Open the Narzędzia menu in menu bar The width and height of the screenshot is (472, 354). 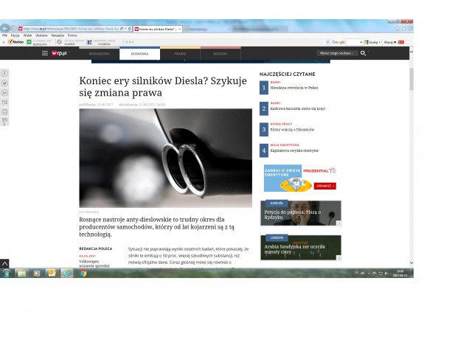[57, 35]
